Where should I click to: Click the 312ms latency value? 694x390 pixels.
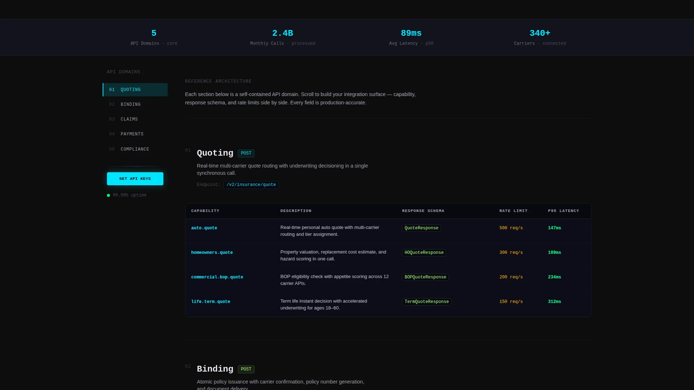click(554, 302)
